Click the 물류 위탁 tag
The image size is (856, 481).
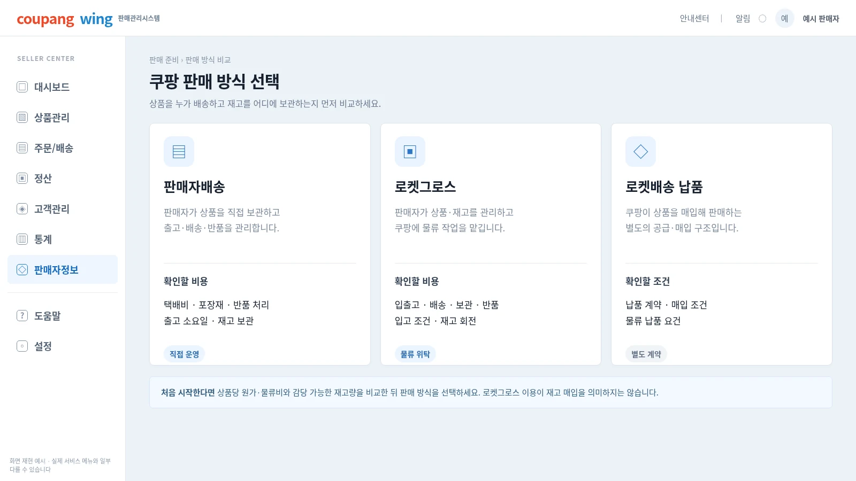point(415,354)
